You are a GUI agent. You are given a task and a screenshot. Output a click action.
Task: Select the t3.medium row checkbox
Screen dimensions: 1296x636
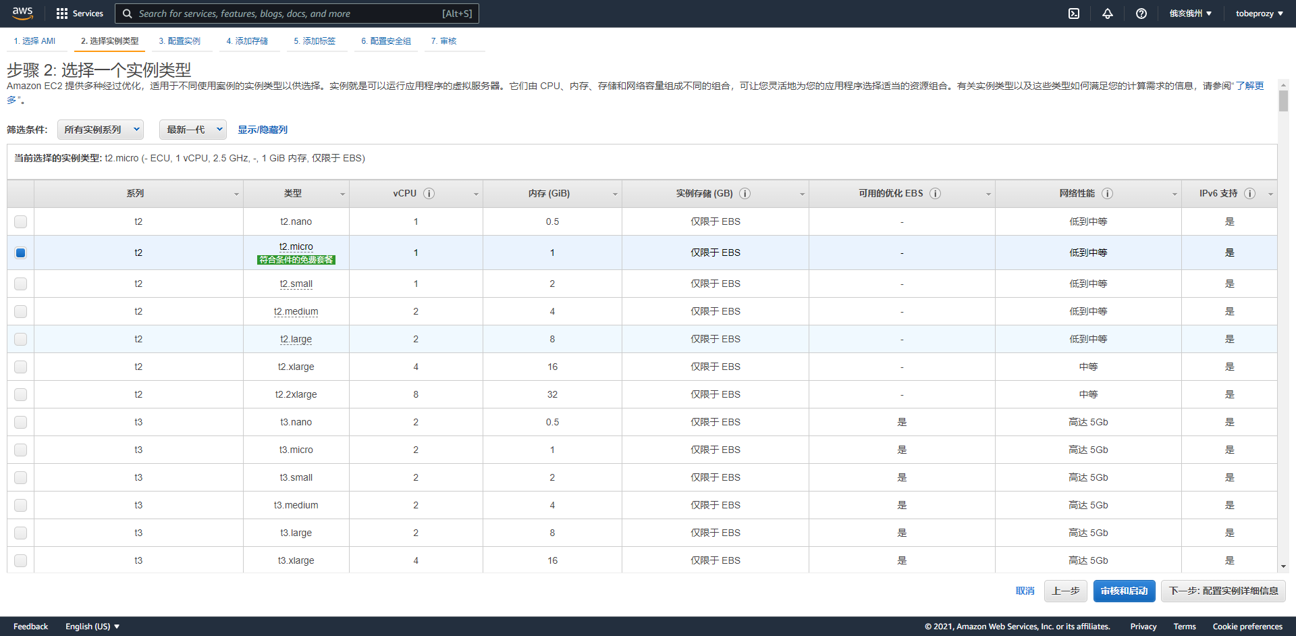[21, 505]
